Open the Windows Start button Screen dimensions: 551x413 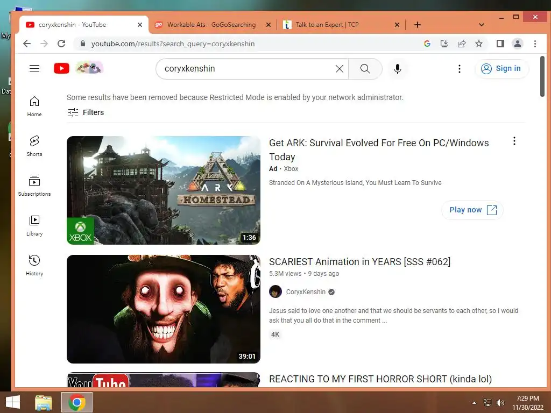coord(13,402)
